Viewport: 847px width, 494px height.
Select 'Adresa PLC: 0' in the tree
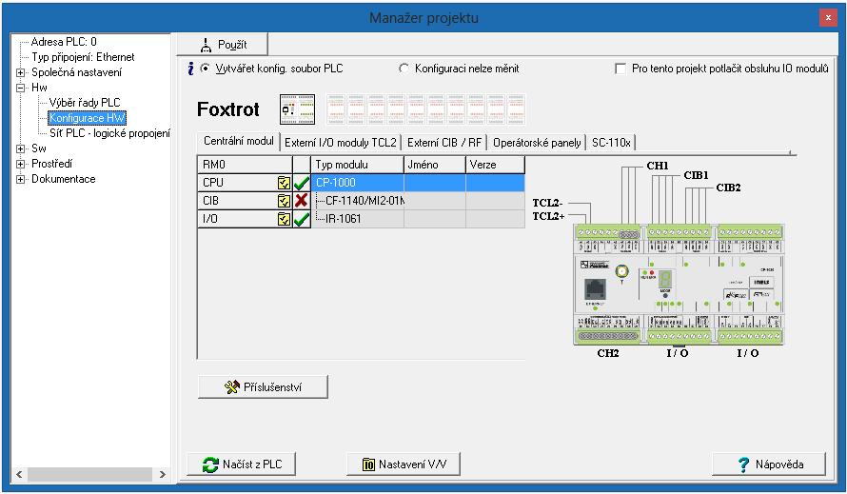click(64, 42)
